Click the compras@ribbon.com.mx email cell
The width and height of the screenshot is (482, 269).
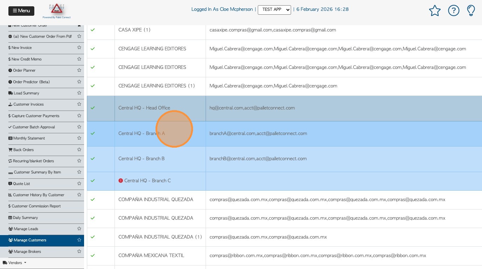[x=344, y=256]
